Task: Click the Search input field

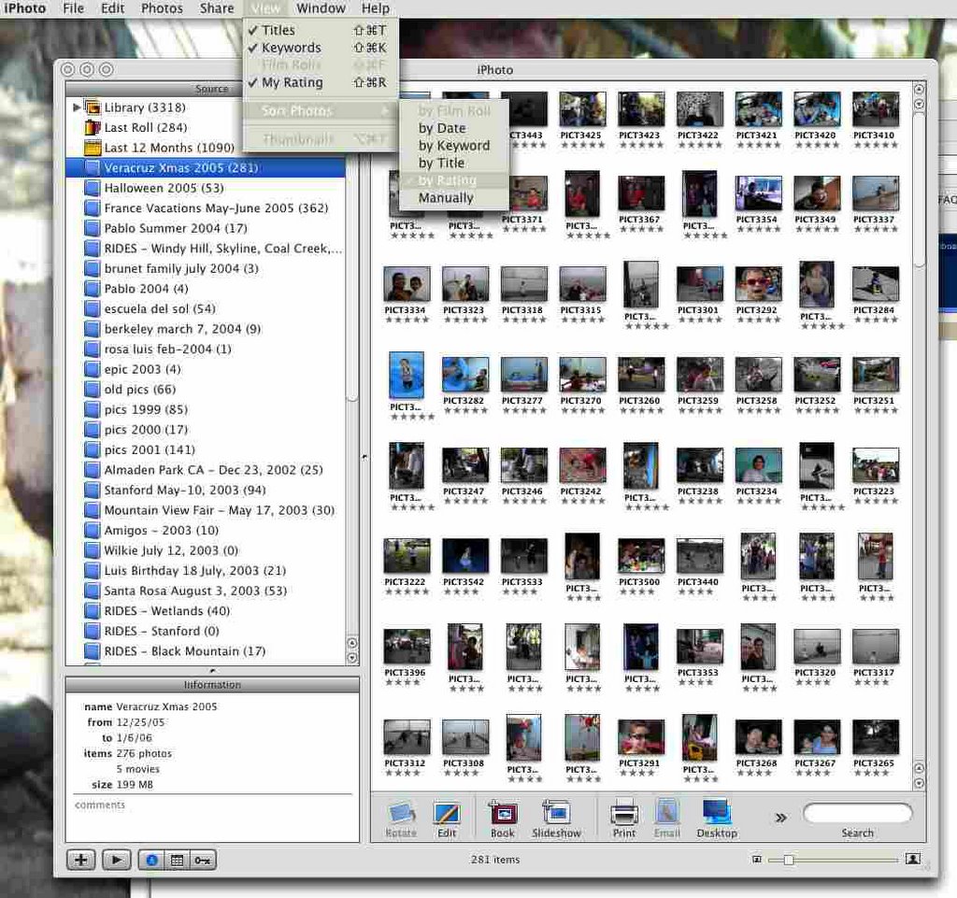Action: pyautogui.click(x=858, y=813)
